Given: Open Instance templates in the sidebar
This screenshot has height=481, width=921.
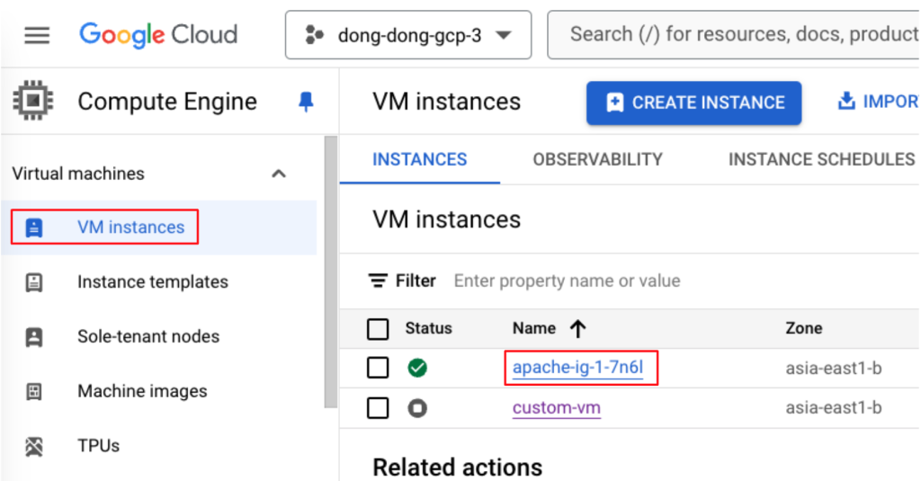Looking at the screenshot, I should [x=153, y=282].
